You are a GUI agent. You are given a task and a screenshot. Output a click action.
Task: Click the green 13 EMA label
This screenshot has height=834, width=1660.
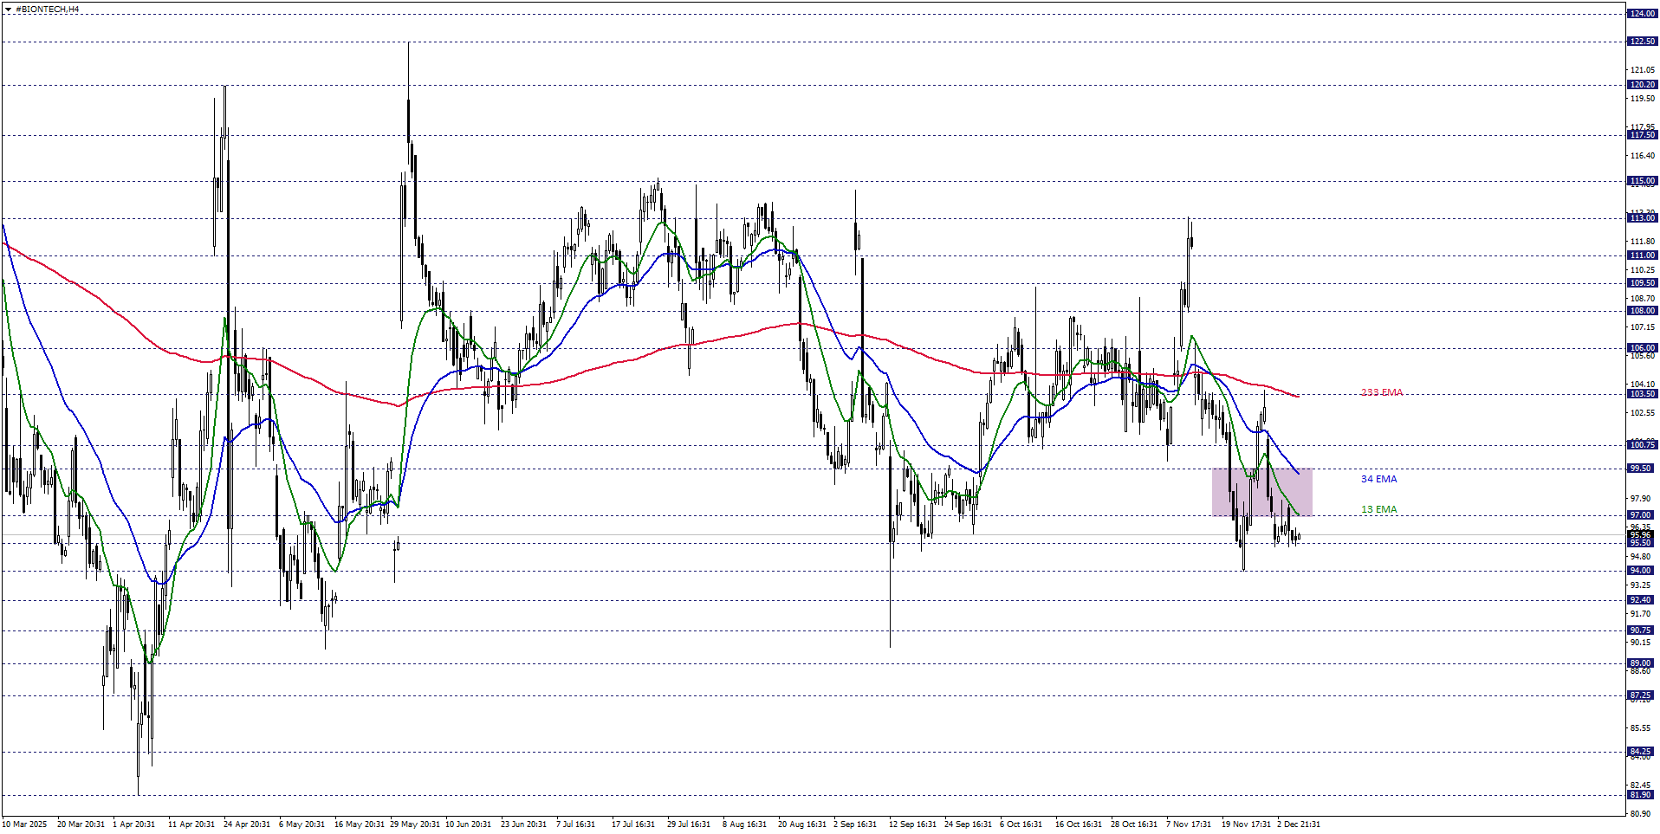click(1378, 509)
